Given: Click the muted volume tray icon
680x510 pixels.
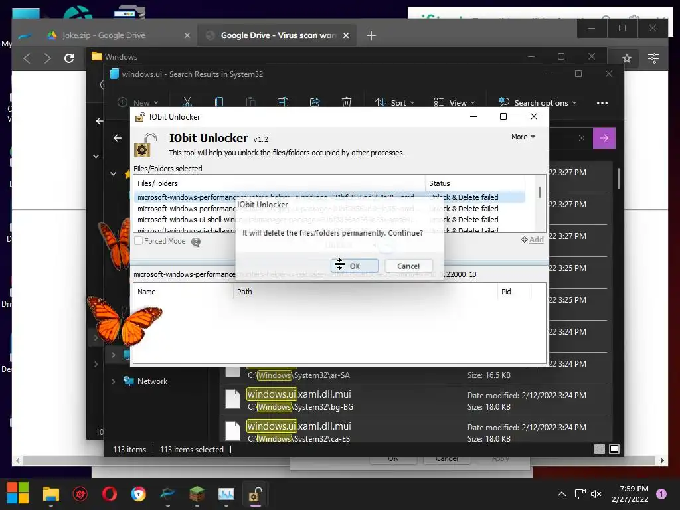Looking at the screenshot, I should pyautogui.click(x=596, y=494).
